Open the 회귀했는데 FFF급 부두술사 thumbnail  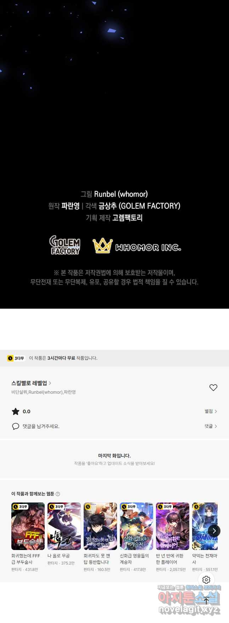coord(28,526)
